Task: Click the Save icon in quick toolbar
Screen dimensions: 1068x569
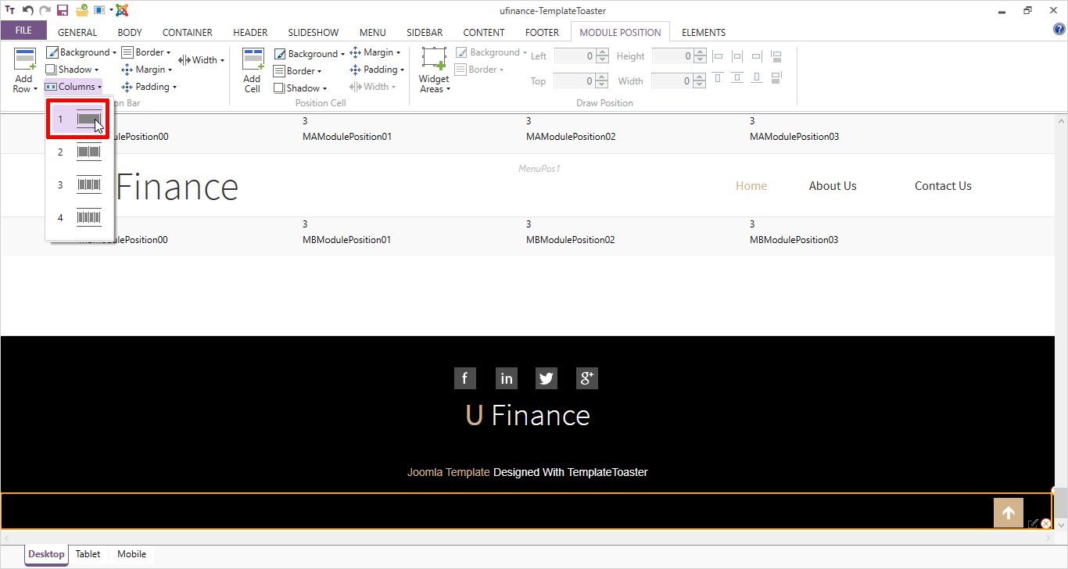Action: pos(63,10)
